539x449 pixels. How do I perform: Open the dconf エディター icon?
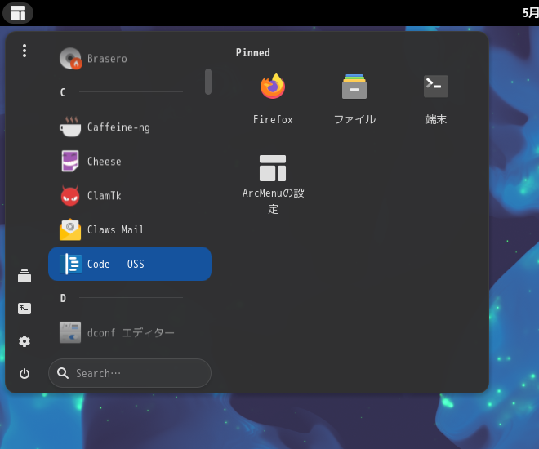coord(70,332)
